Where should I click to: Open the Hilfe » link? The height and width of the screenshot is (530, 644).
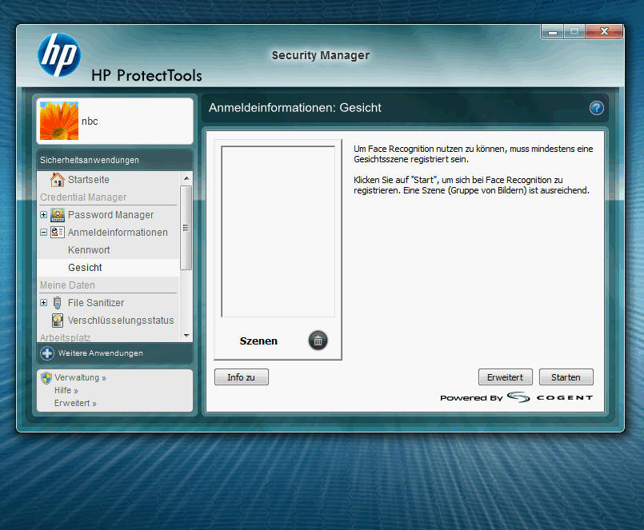(66, 390)
